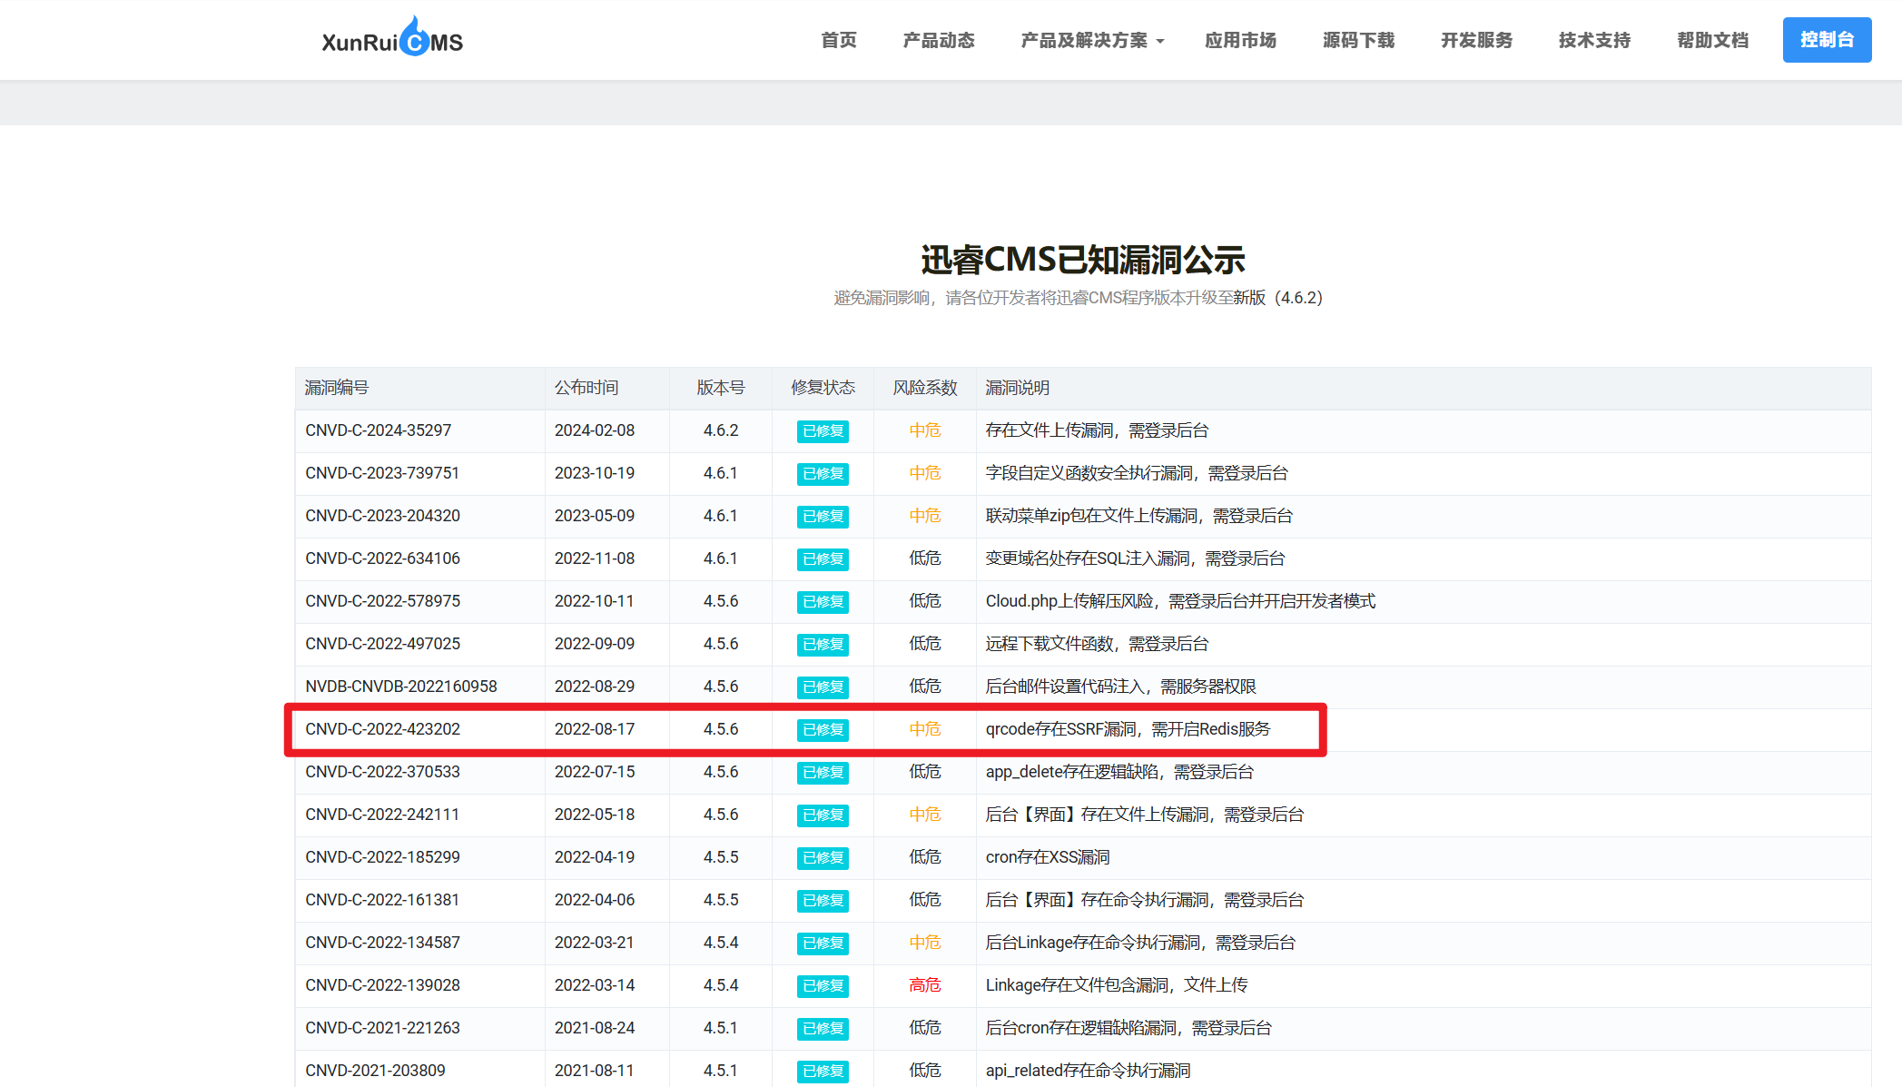This screenshot has height=1087, width=1902.
Task: Click version 4.5.5 in CNVD-C-2022-185299 row
Action: click(x=721, y=857)
